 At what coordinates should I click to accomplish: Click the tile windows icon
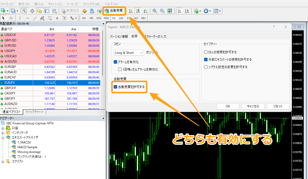[170, 11]
